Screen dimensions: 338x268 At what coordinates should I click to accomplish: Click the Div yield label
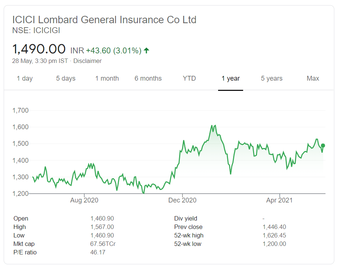coord(186,218)
